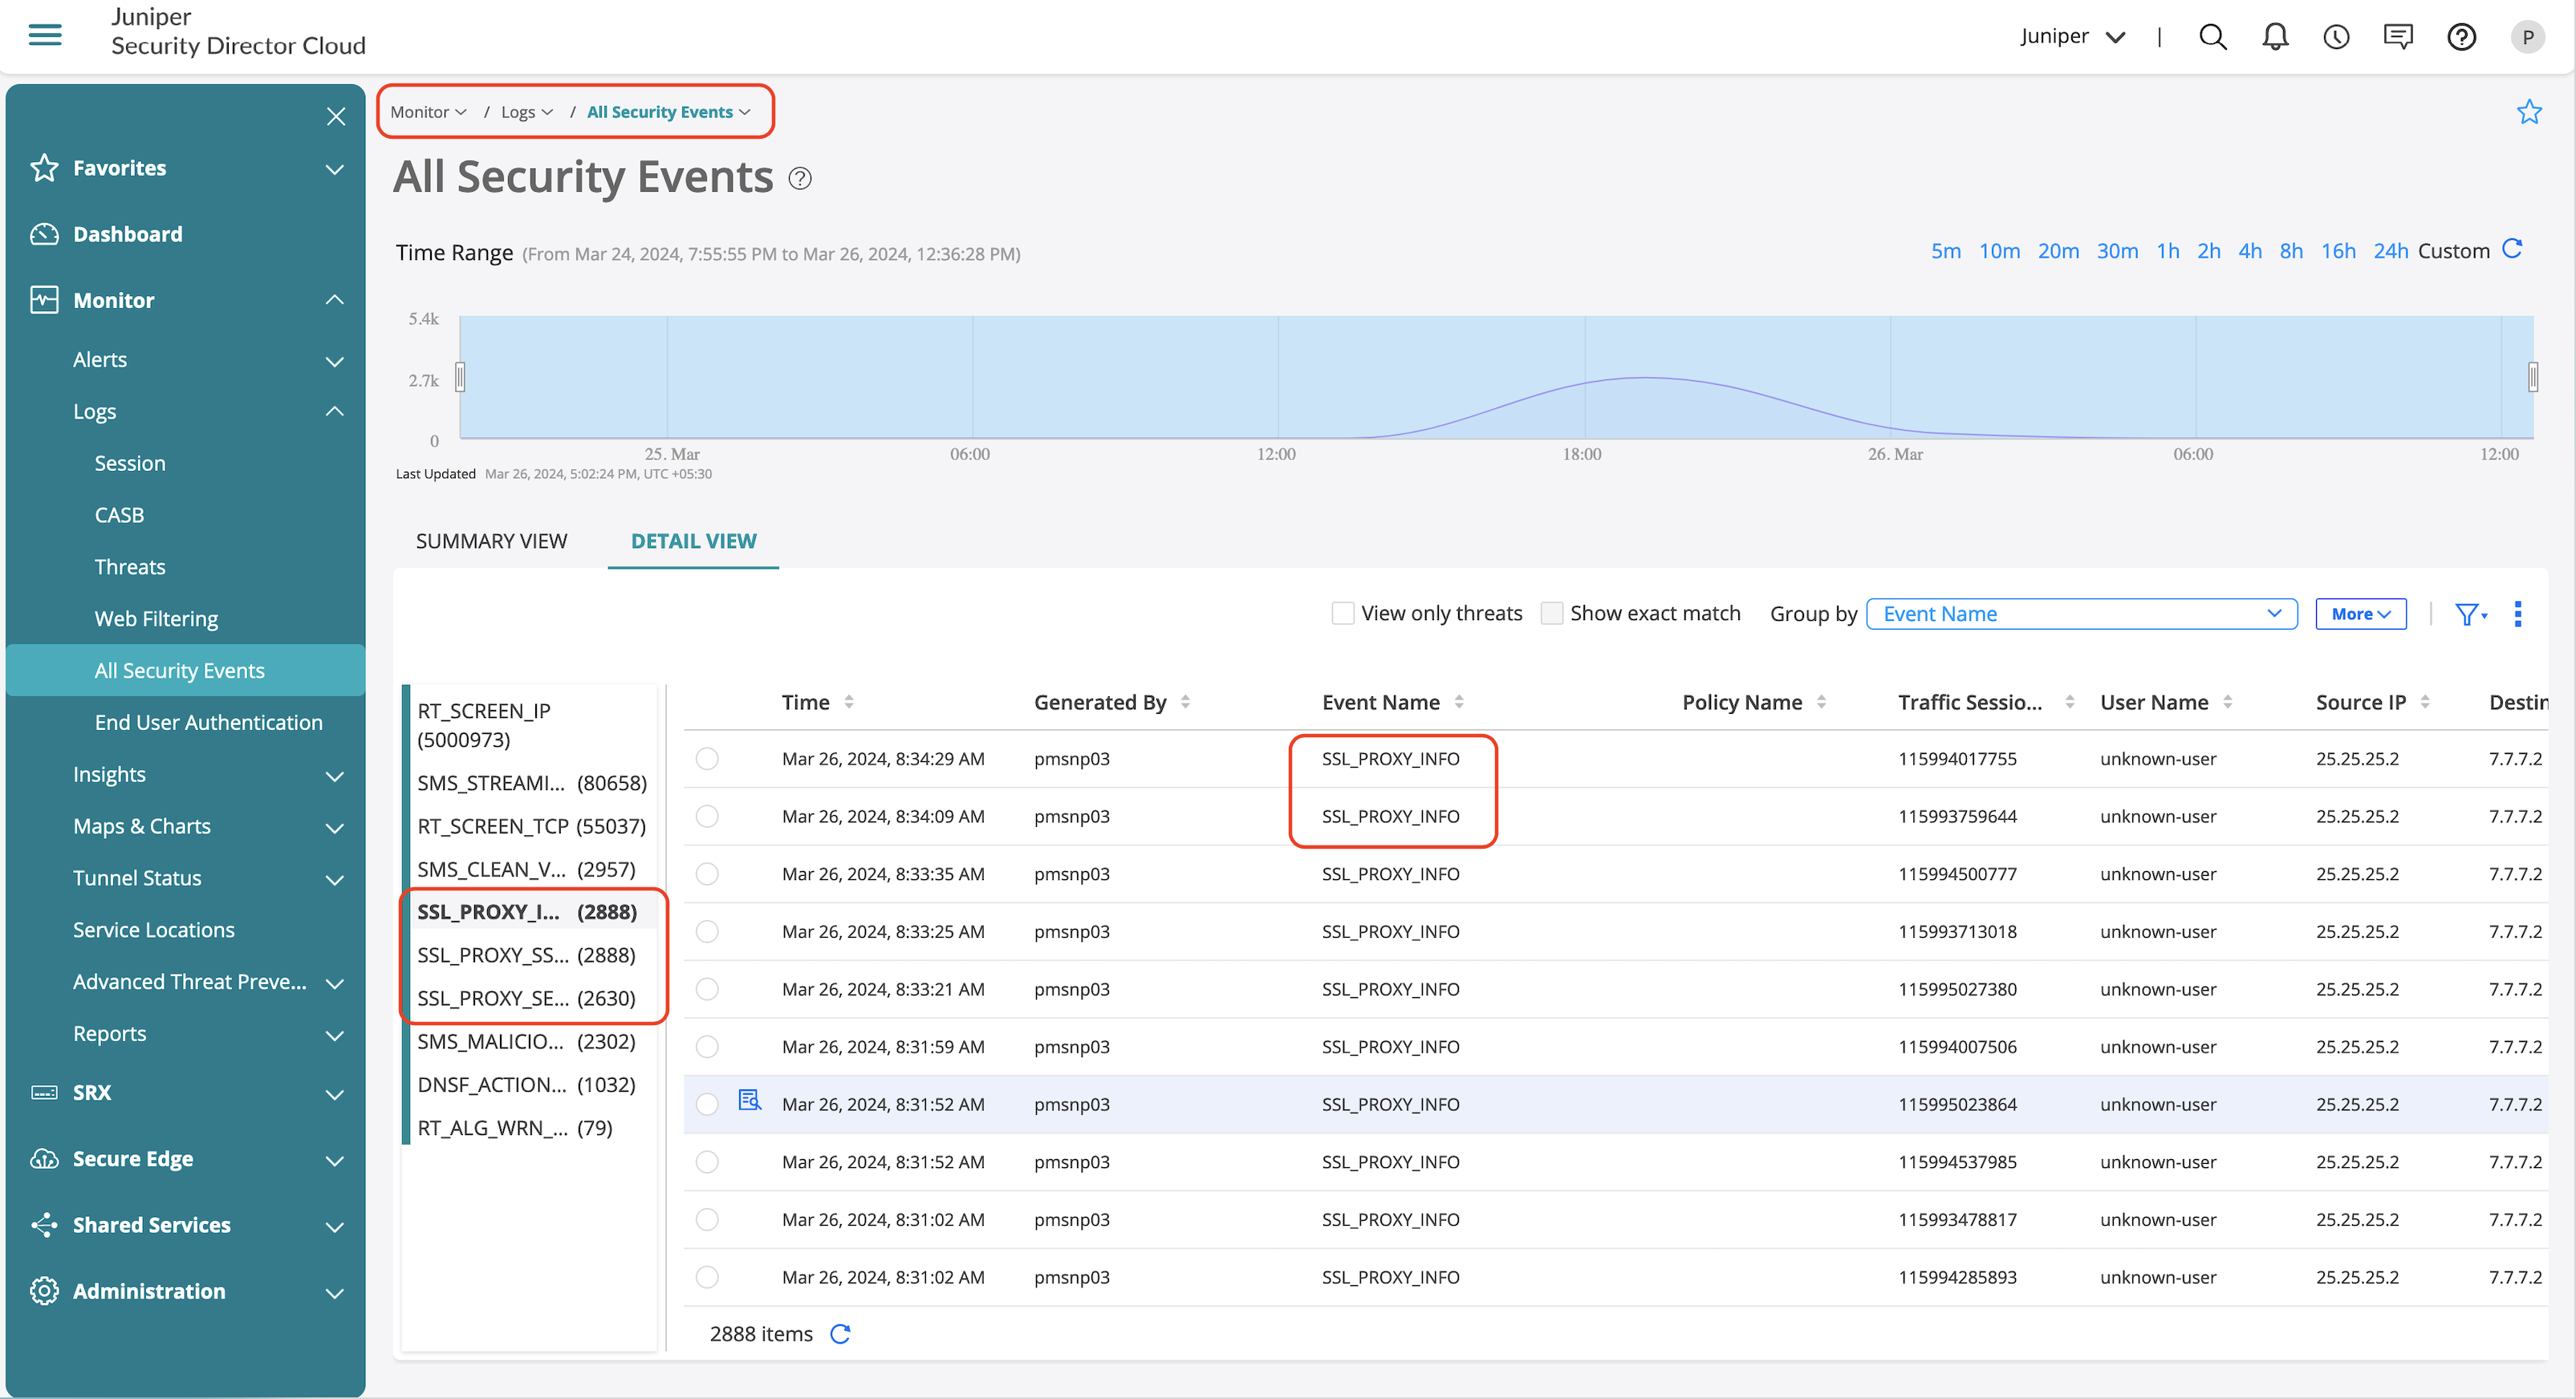The image size is (2576, 1399).
Task: Check Show exact match option
Action: click(1551, 614)
